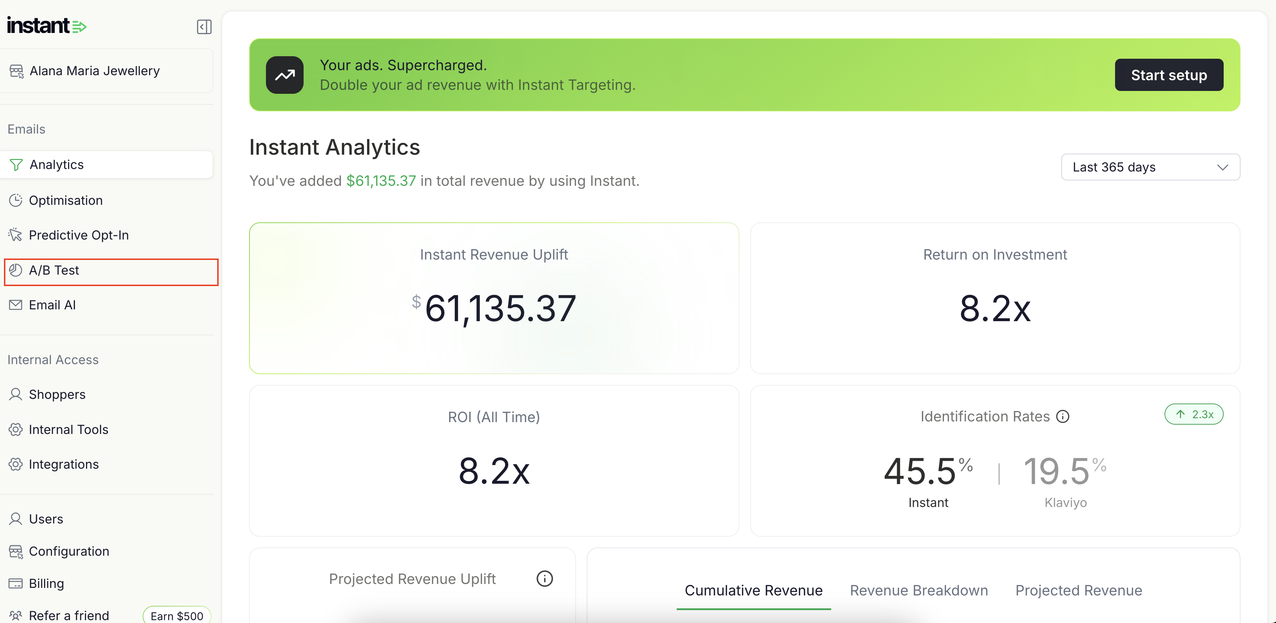Click the ROI (All Time) card
The width and height of the screenshot is (1276, 623).
click(x=494, y=461)
